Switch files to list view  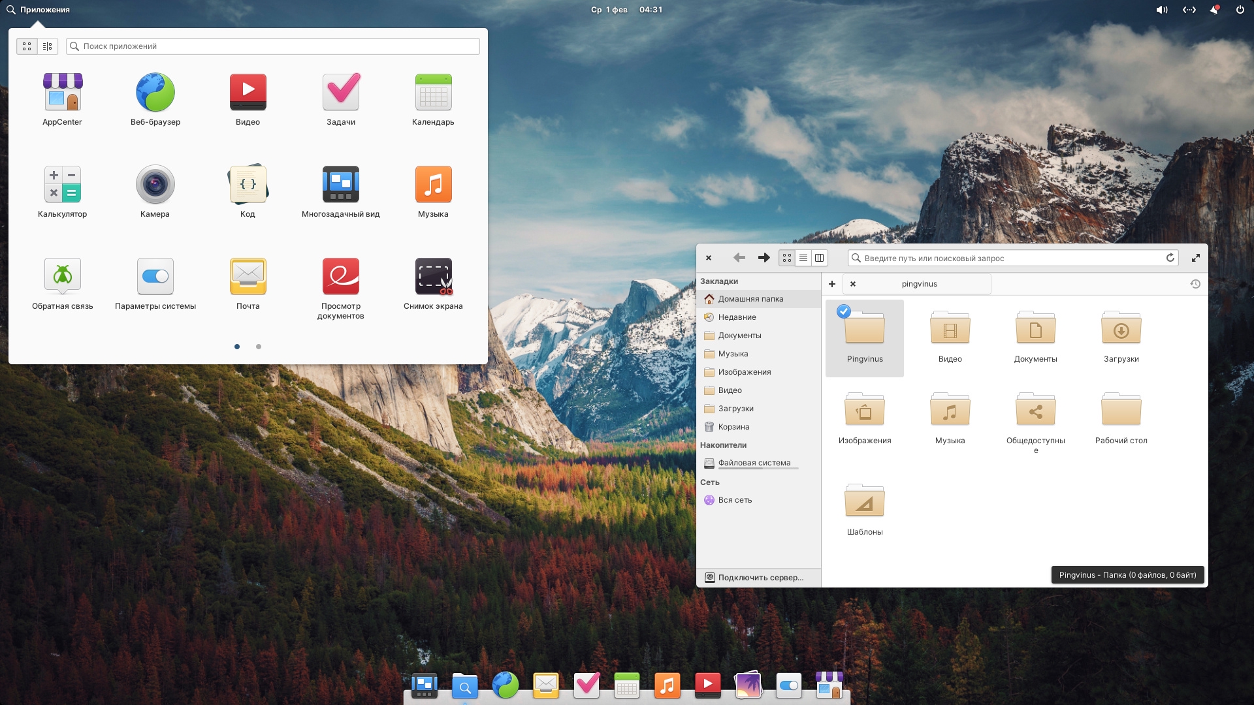pos(803,258)
